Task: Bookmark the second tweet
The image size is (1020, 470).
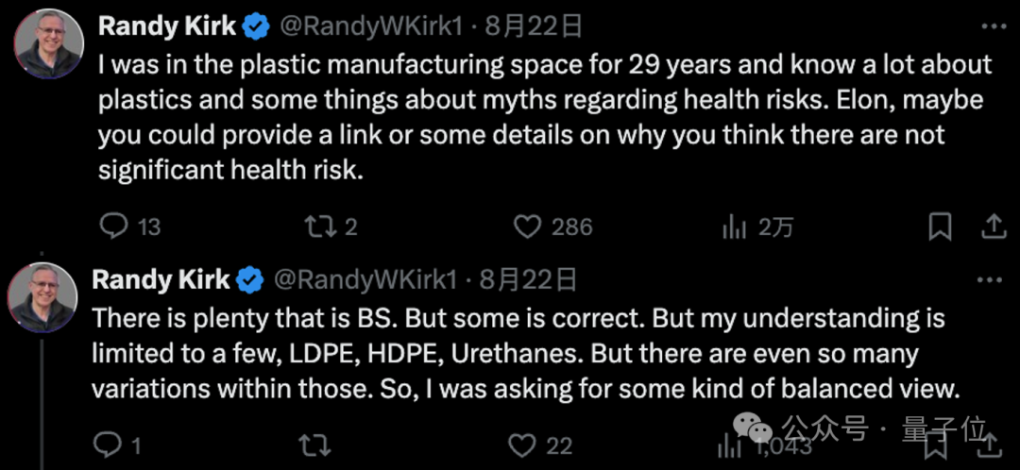Action: (937, 446)
